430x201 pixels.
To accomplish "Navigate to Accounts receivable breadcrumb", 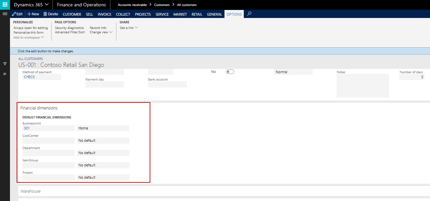I will (132, 5).
